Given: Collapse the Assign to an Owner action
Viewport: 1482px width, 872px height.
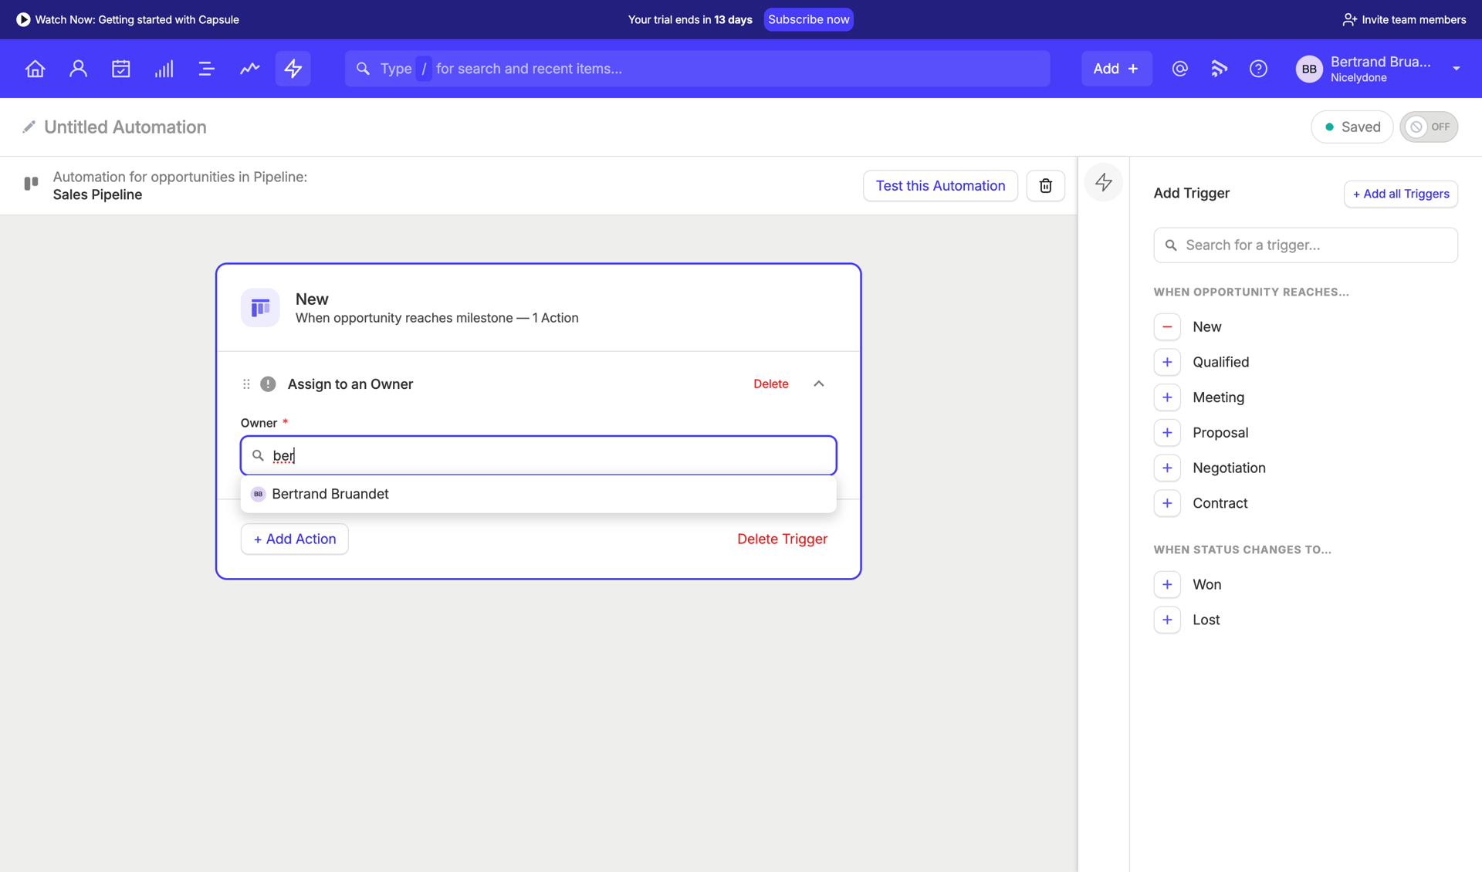Looking at the screenshot, I should coord(818,384).
